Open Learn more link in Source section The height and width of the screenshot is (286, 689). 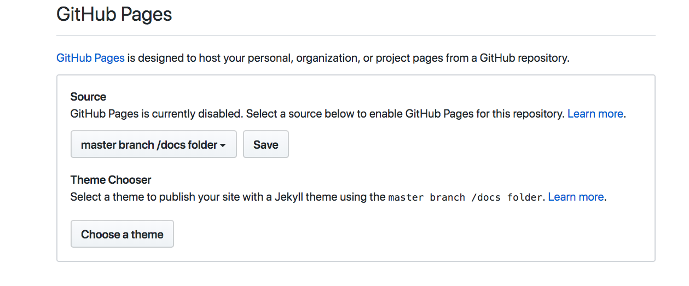[595, 114]
